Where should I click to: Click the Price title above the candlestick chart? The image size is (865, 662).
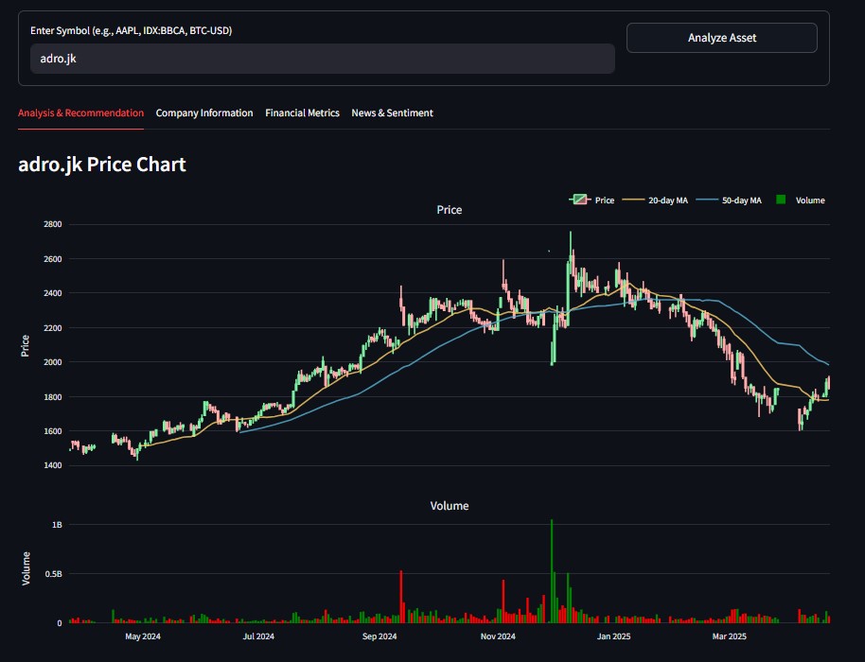pyautogui.click(x=450, y=210)
